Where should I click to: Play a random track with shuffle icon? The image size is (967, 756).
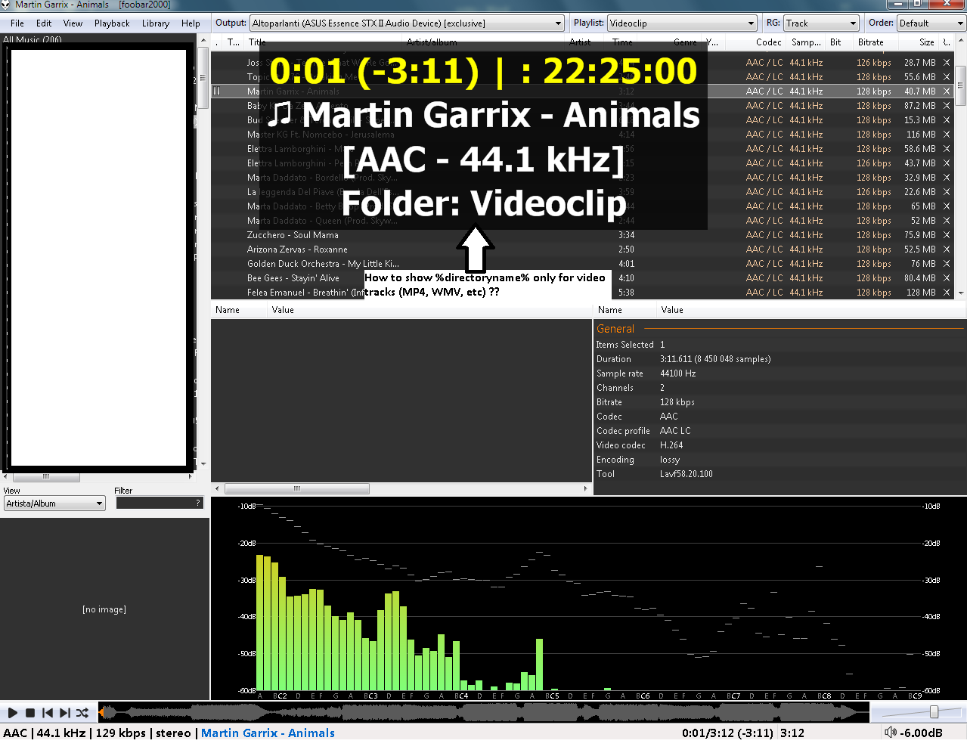click(x=82, y=713)
